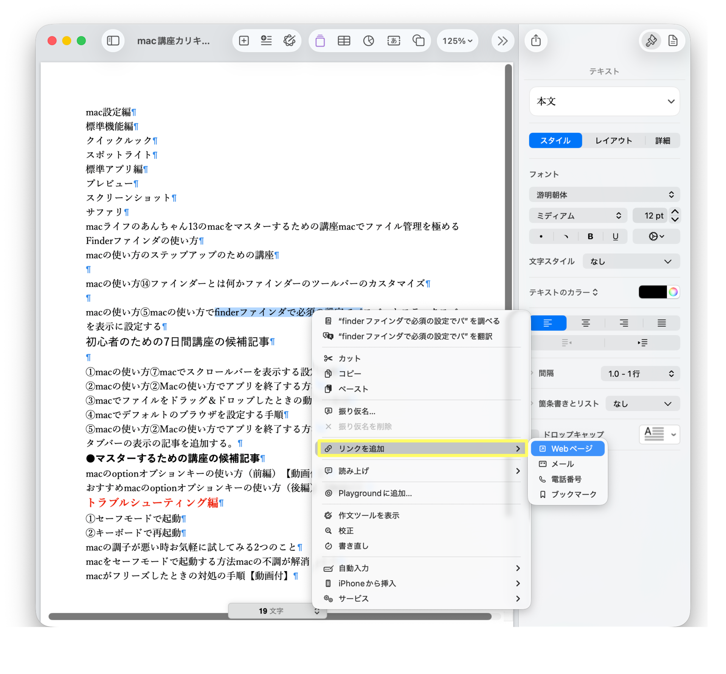
Task: Select ブックマーク from the link submenu
Action: pos(568,494)
